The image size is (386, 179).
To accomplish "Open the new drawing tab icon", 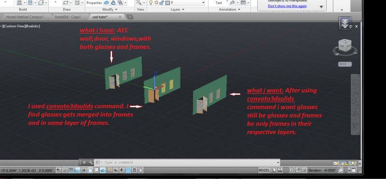I will tap(130, 17).
